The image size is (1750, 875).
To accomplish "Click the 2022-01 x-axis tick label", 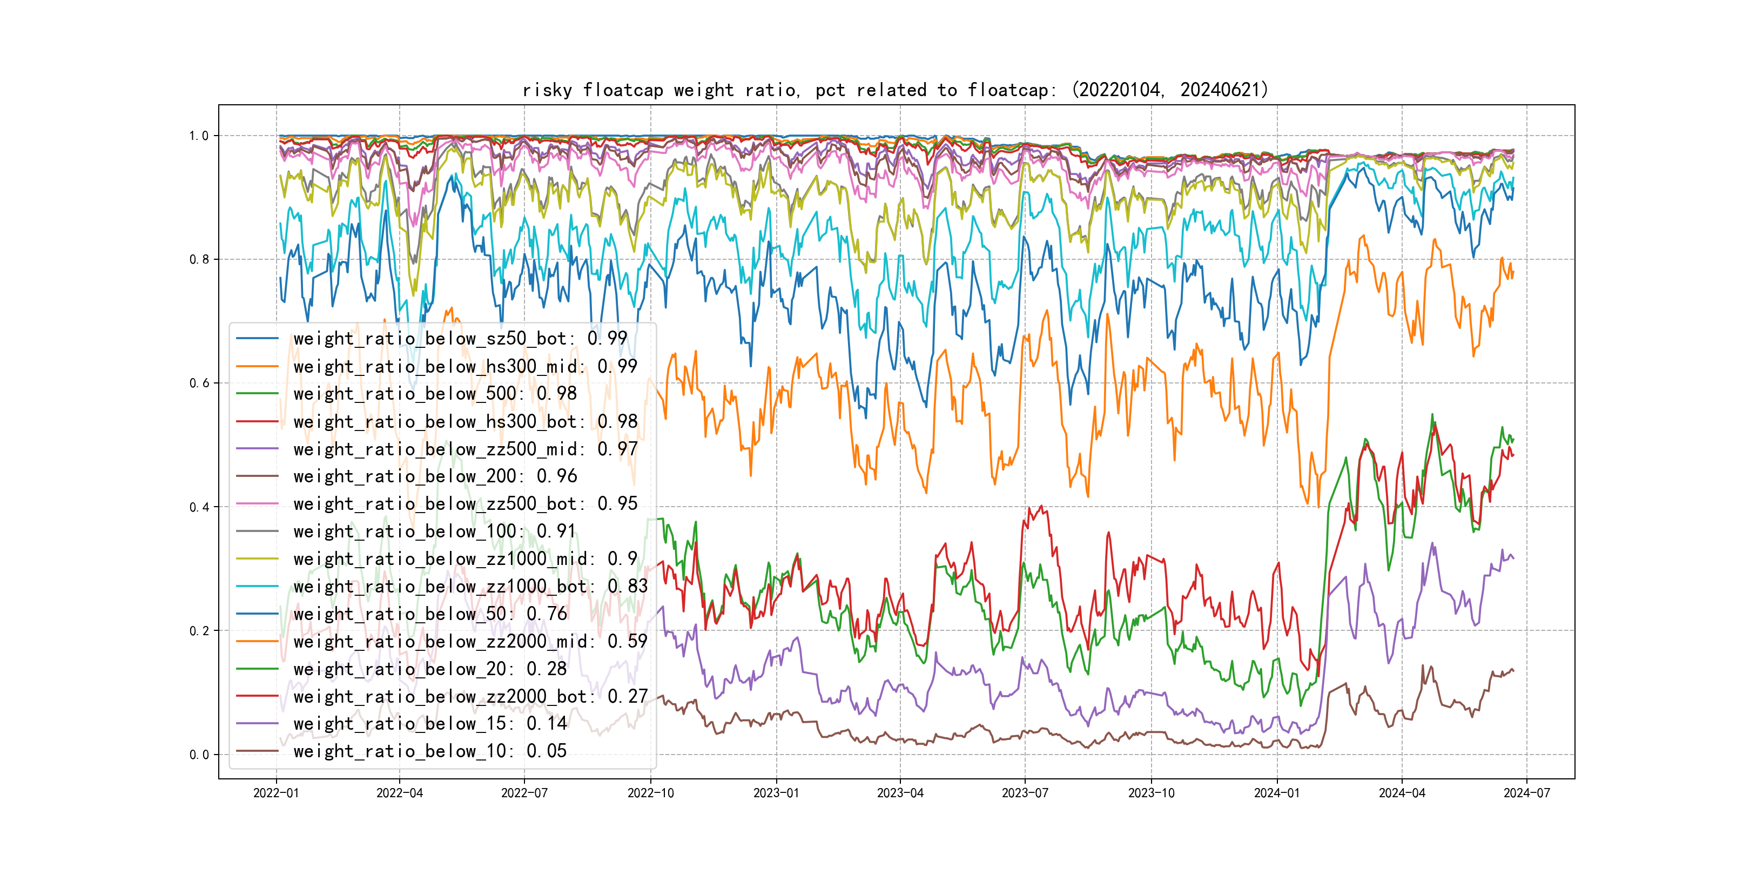I will click(x=276, y=793).
